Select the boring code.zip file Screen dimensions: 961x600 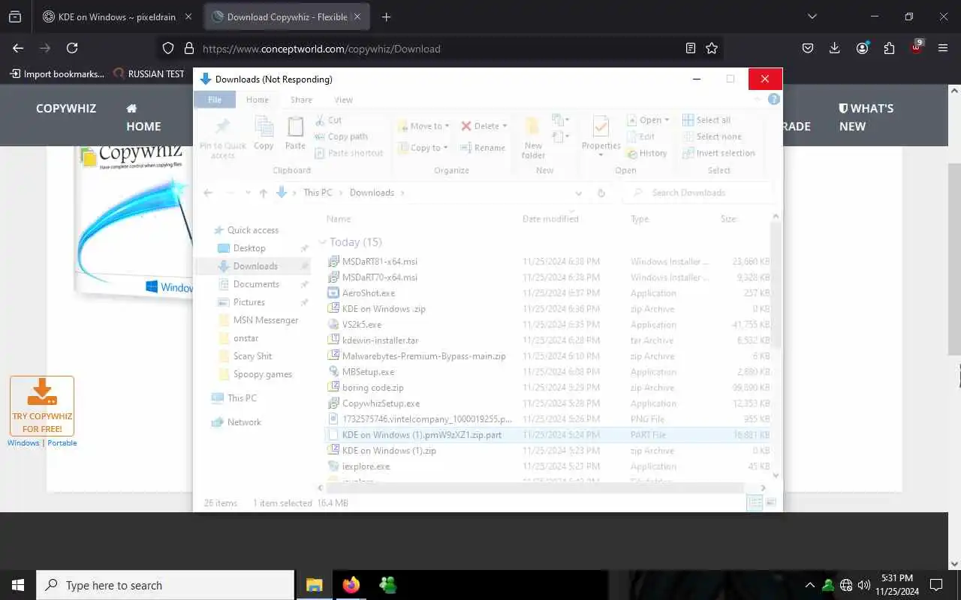(x=372, y=388)
